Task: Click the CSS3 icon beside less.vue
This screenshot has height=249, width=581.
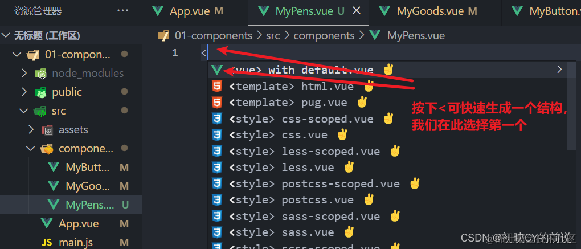Action: [x=217, y=168]
